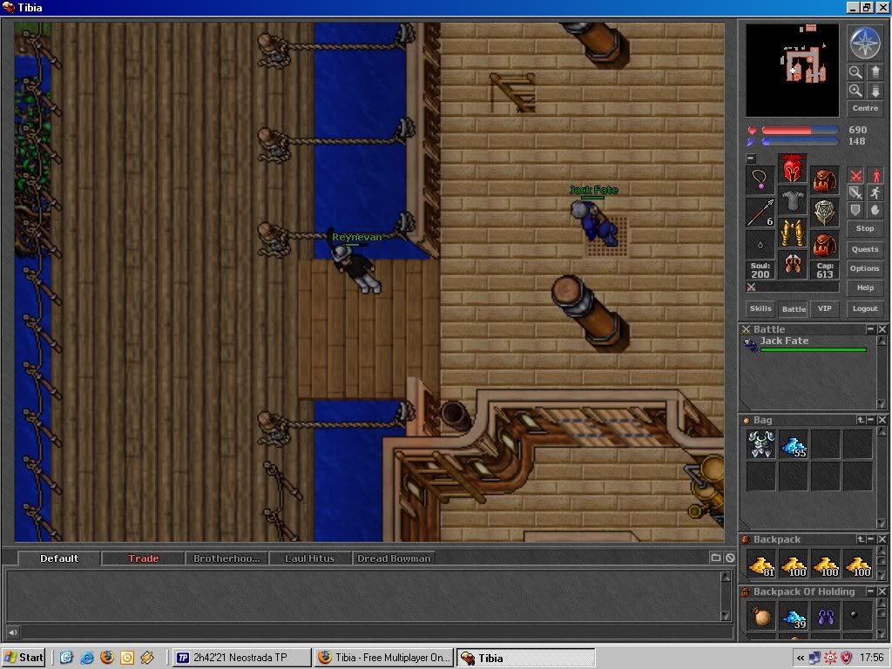Image resolution: width=892 pixels, height=669 pixels.
Task: Open the Dread Bowman chat tab
Action: coord(394,558)
